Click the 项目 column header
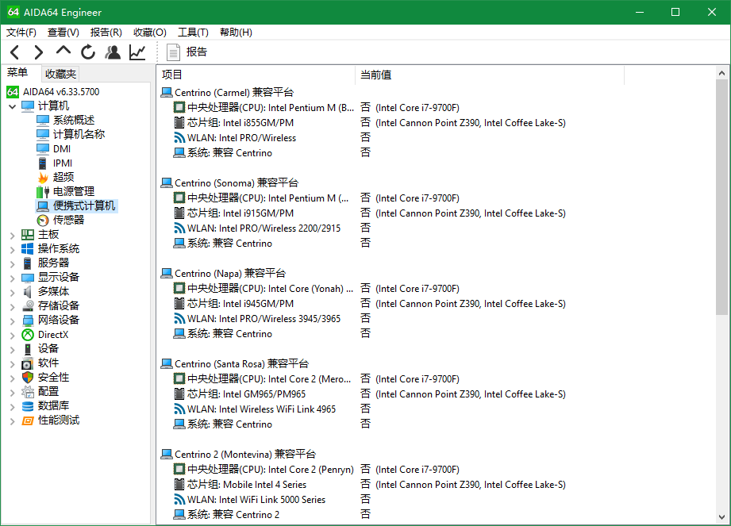The image size is (731, 526). 256,75
